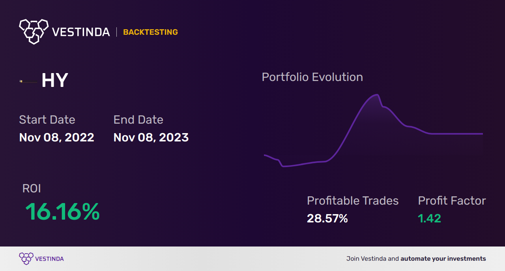Click the Nov 08, 2022 start date value
The width and height of the screenshot is (505, 271).
56,137
